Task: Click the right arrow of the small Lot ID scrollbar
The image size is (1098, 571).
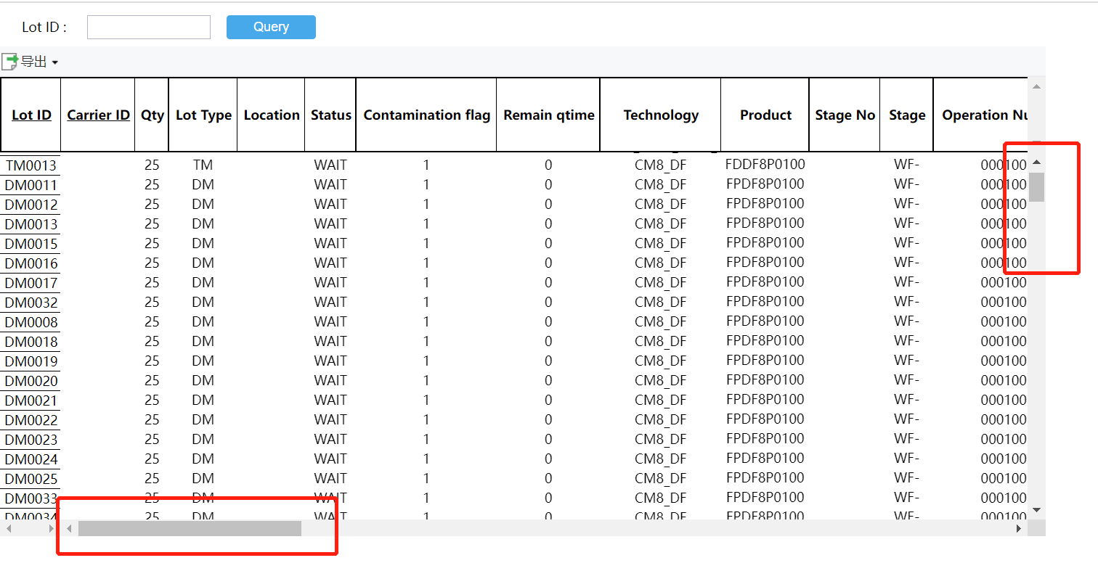Action: [51, 528]
